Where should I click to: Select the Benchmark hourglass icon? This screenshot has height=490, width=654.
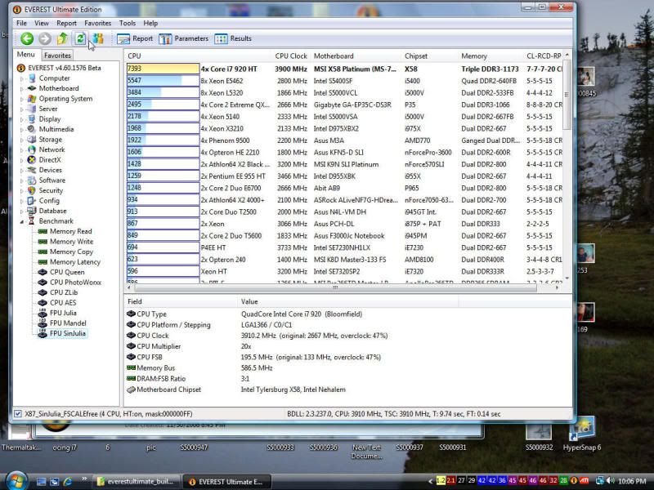(x=32, y=220)
